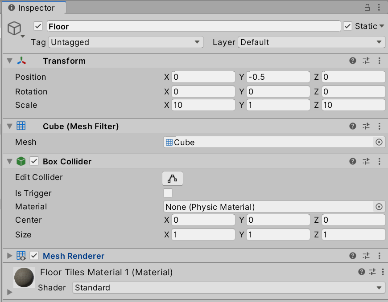Click the Edit Collider button
The width and height of the screenshot is (388, 302).
tap(172, 178)
